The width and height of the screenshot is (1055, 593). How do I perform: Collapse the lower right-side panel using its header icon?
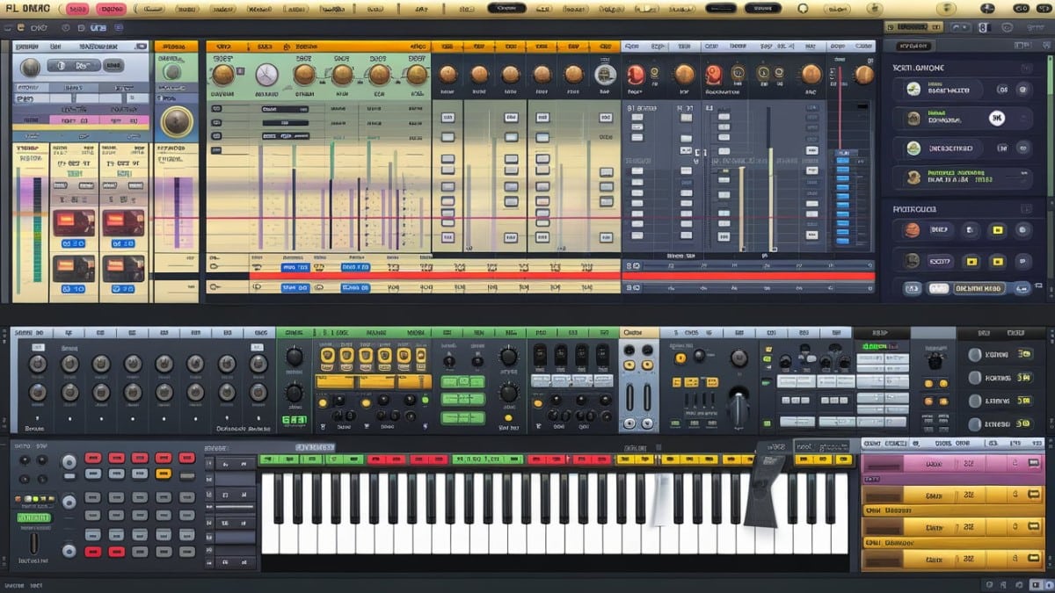pyautogui.click(x=1025, y=209)
